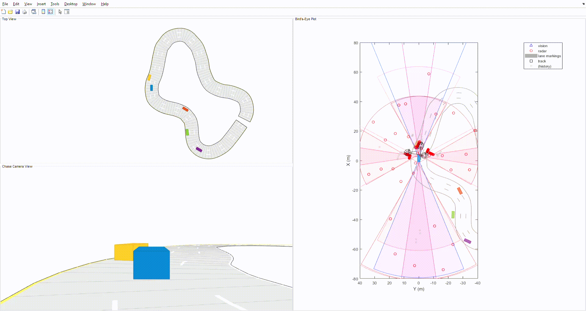586x311 pixels.
Task: Click the orange vehicle in Bird's-Eye Plot
Action: click(460, 191)
